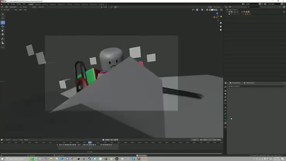
Task: Switch to the Modeling workspace tab
Action: 37,4
